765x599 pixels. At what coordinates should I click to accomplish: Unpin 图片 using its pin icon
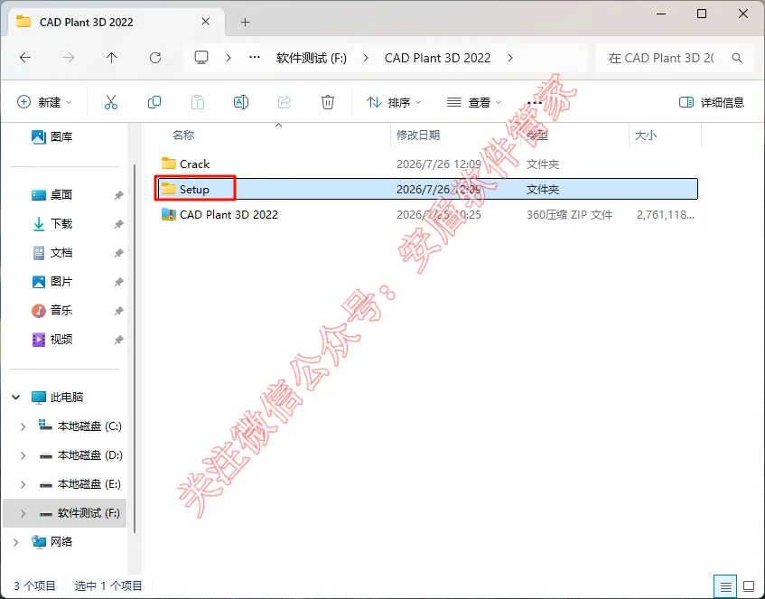click(x=118, y=282)
